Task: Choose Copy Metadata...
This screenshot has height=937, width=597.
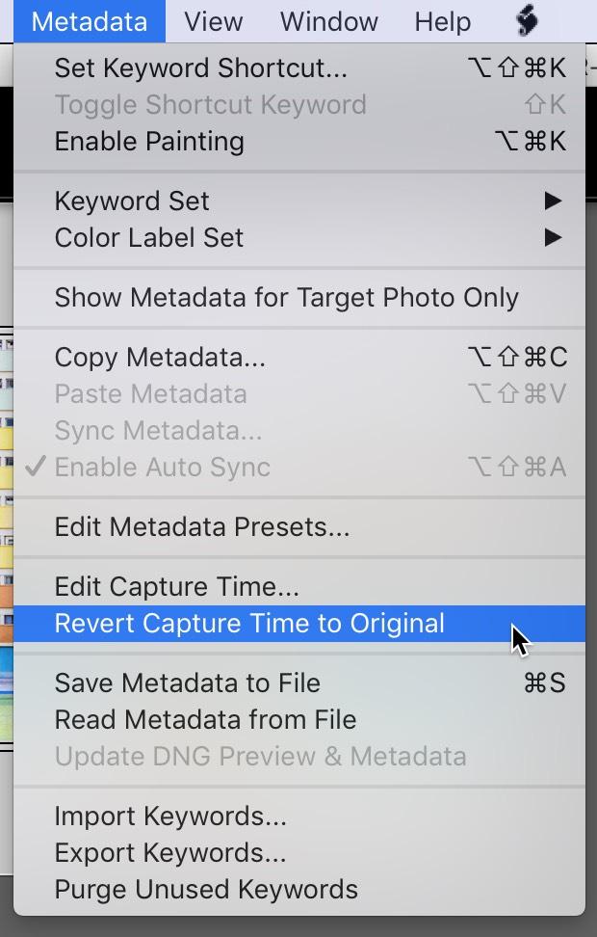Action: (x=299, y=358)
